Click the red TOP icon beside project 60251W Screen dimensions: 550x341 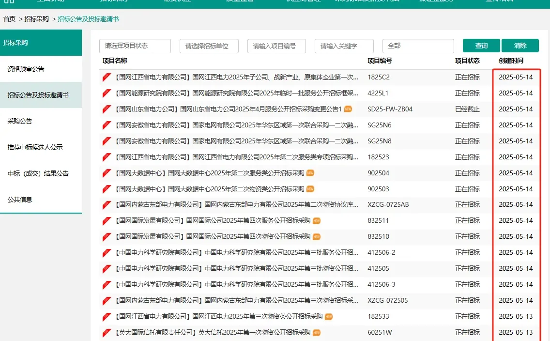point(107,333)
